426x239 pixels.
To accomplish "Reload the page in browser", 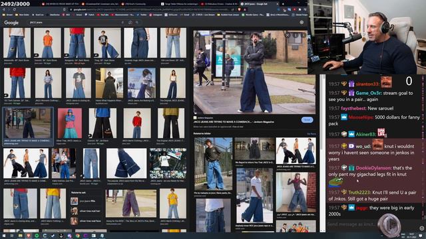I will click(x=14, y=9).
